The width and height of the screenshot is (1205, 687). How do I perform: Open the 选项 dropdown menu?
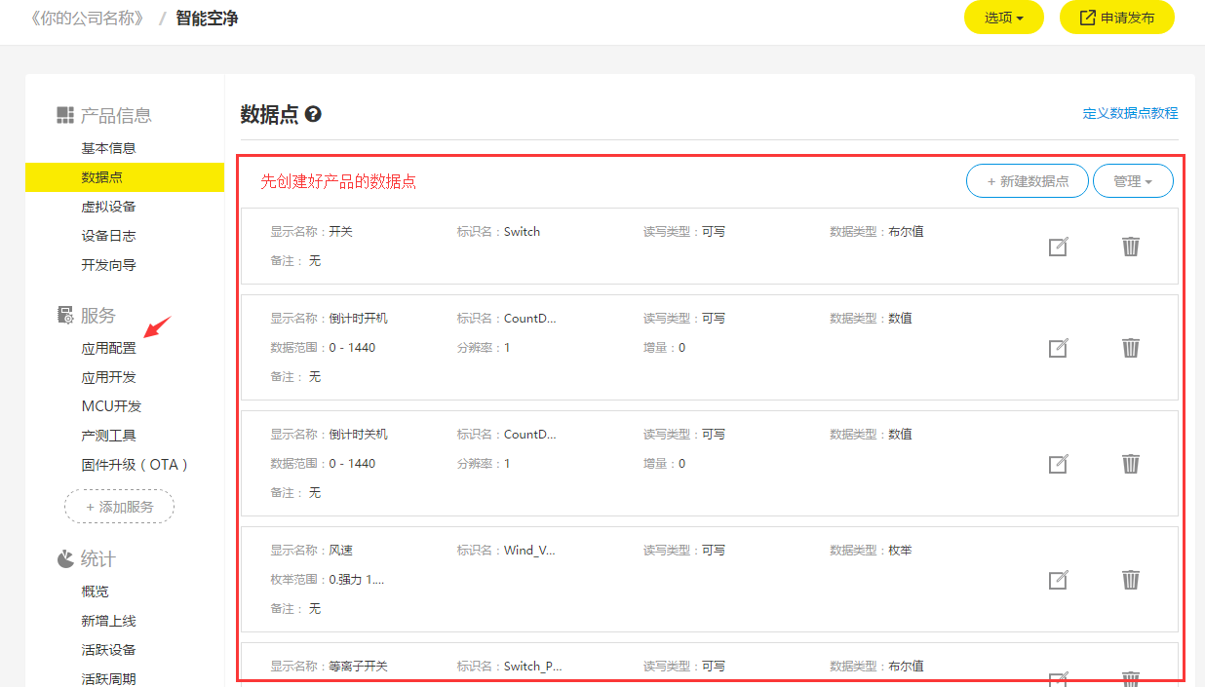click(1003, 18)
